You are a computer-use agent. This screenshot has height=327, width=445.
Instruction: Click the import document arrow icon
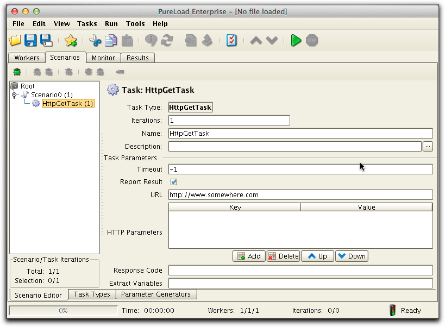pos(191,40)
